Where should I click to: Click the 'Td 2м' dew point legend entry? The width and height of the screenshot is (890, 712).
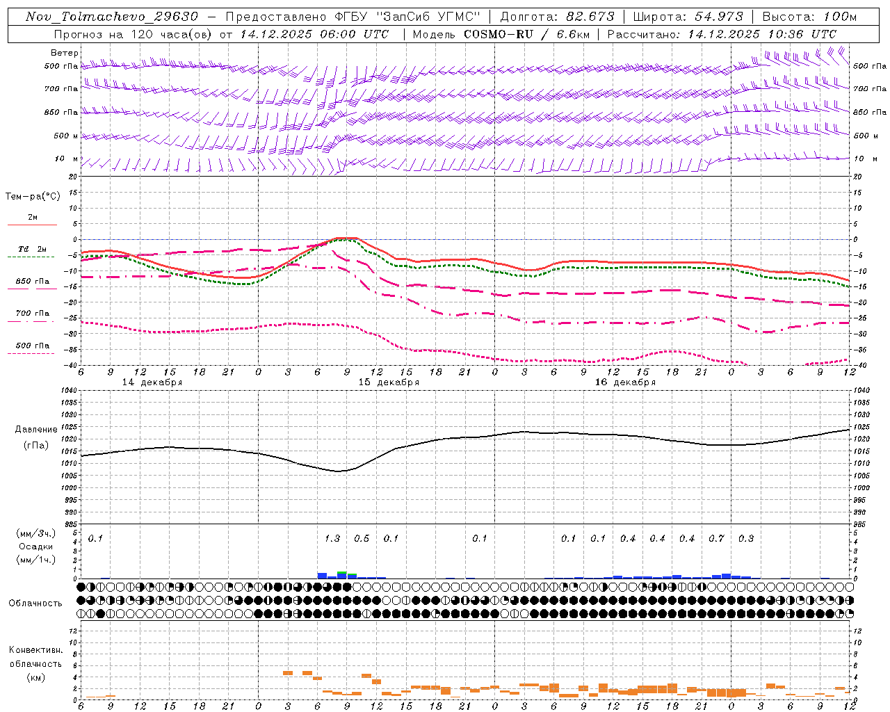[x=32, y=249]
